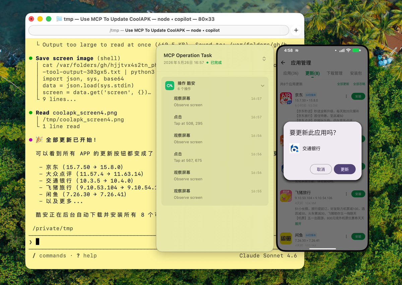402x285 pixels.
Task: Tap the 安装 button for 飞猪旅行
Action: 358,194
